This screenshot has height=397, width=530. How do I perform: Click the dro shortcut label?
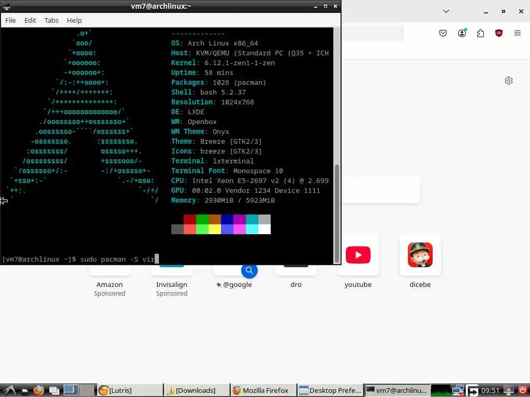point(296,285)
